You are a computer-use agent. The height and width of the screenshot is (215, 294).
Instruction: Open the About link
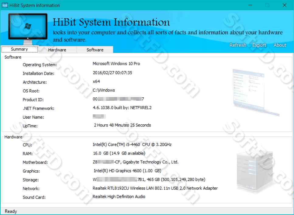tap(280, 45)
